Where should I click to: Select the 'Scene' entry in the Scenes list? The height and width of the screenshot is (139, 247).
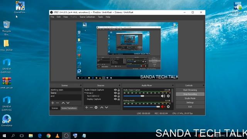(x=66, y=93)
